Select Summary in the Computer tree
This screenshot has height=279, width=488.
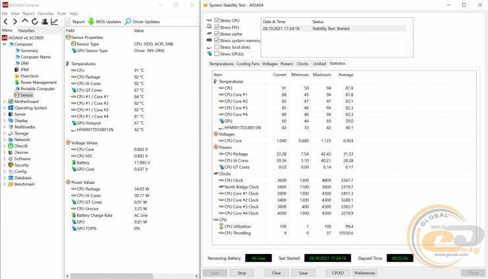[x=29, y=50]
